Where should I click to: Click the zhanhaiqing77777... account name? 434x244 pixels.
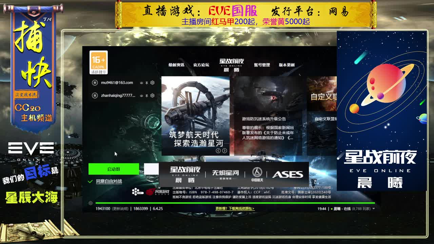[118, 96]
